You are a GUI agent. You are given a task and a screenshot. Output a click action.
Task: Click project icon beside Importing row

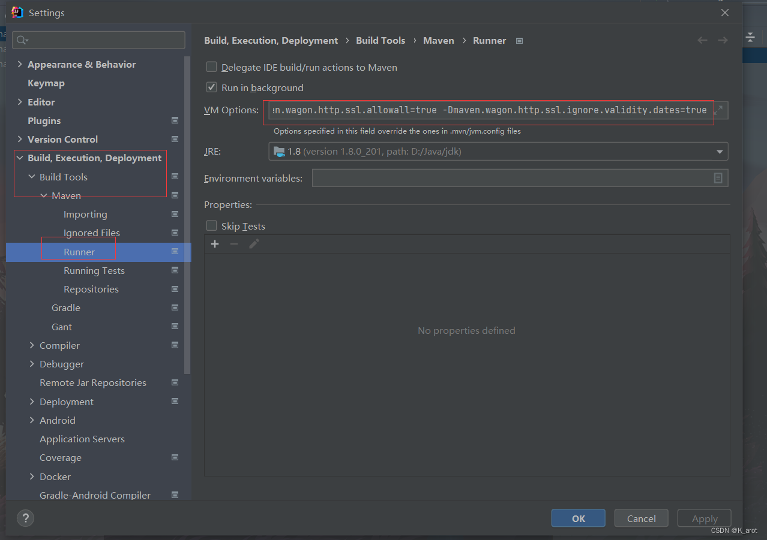(175, 214)
